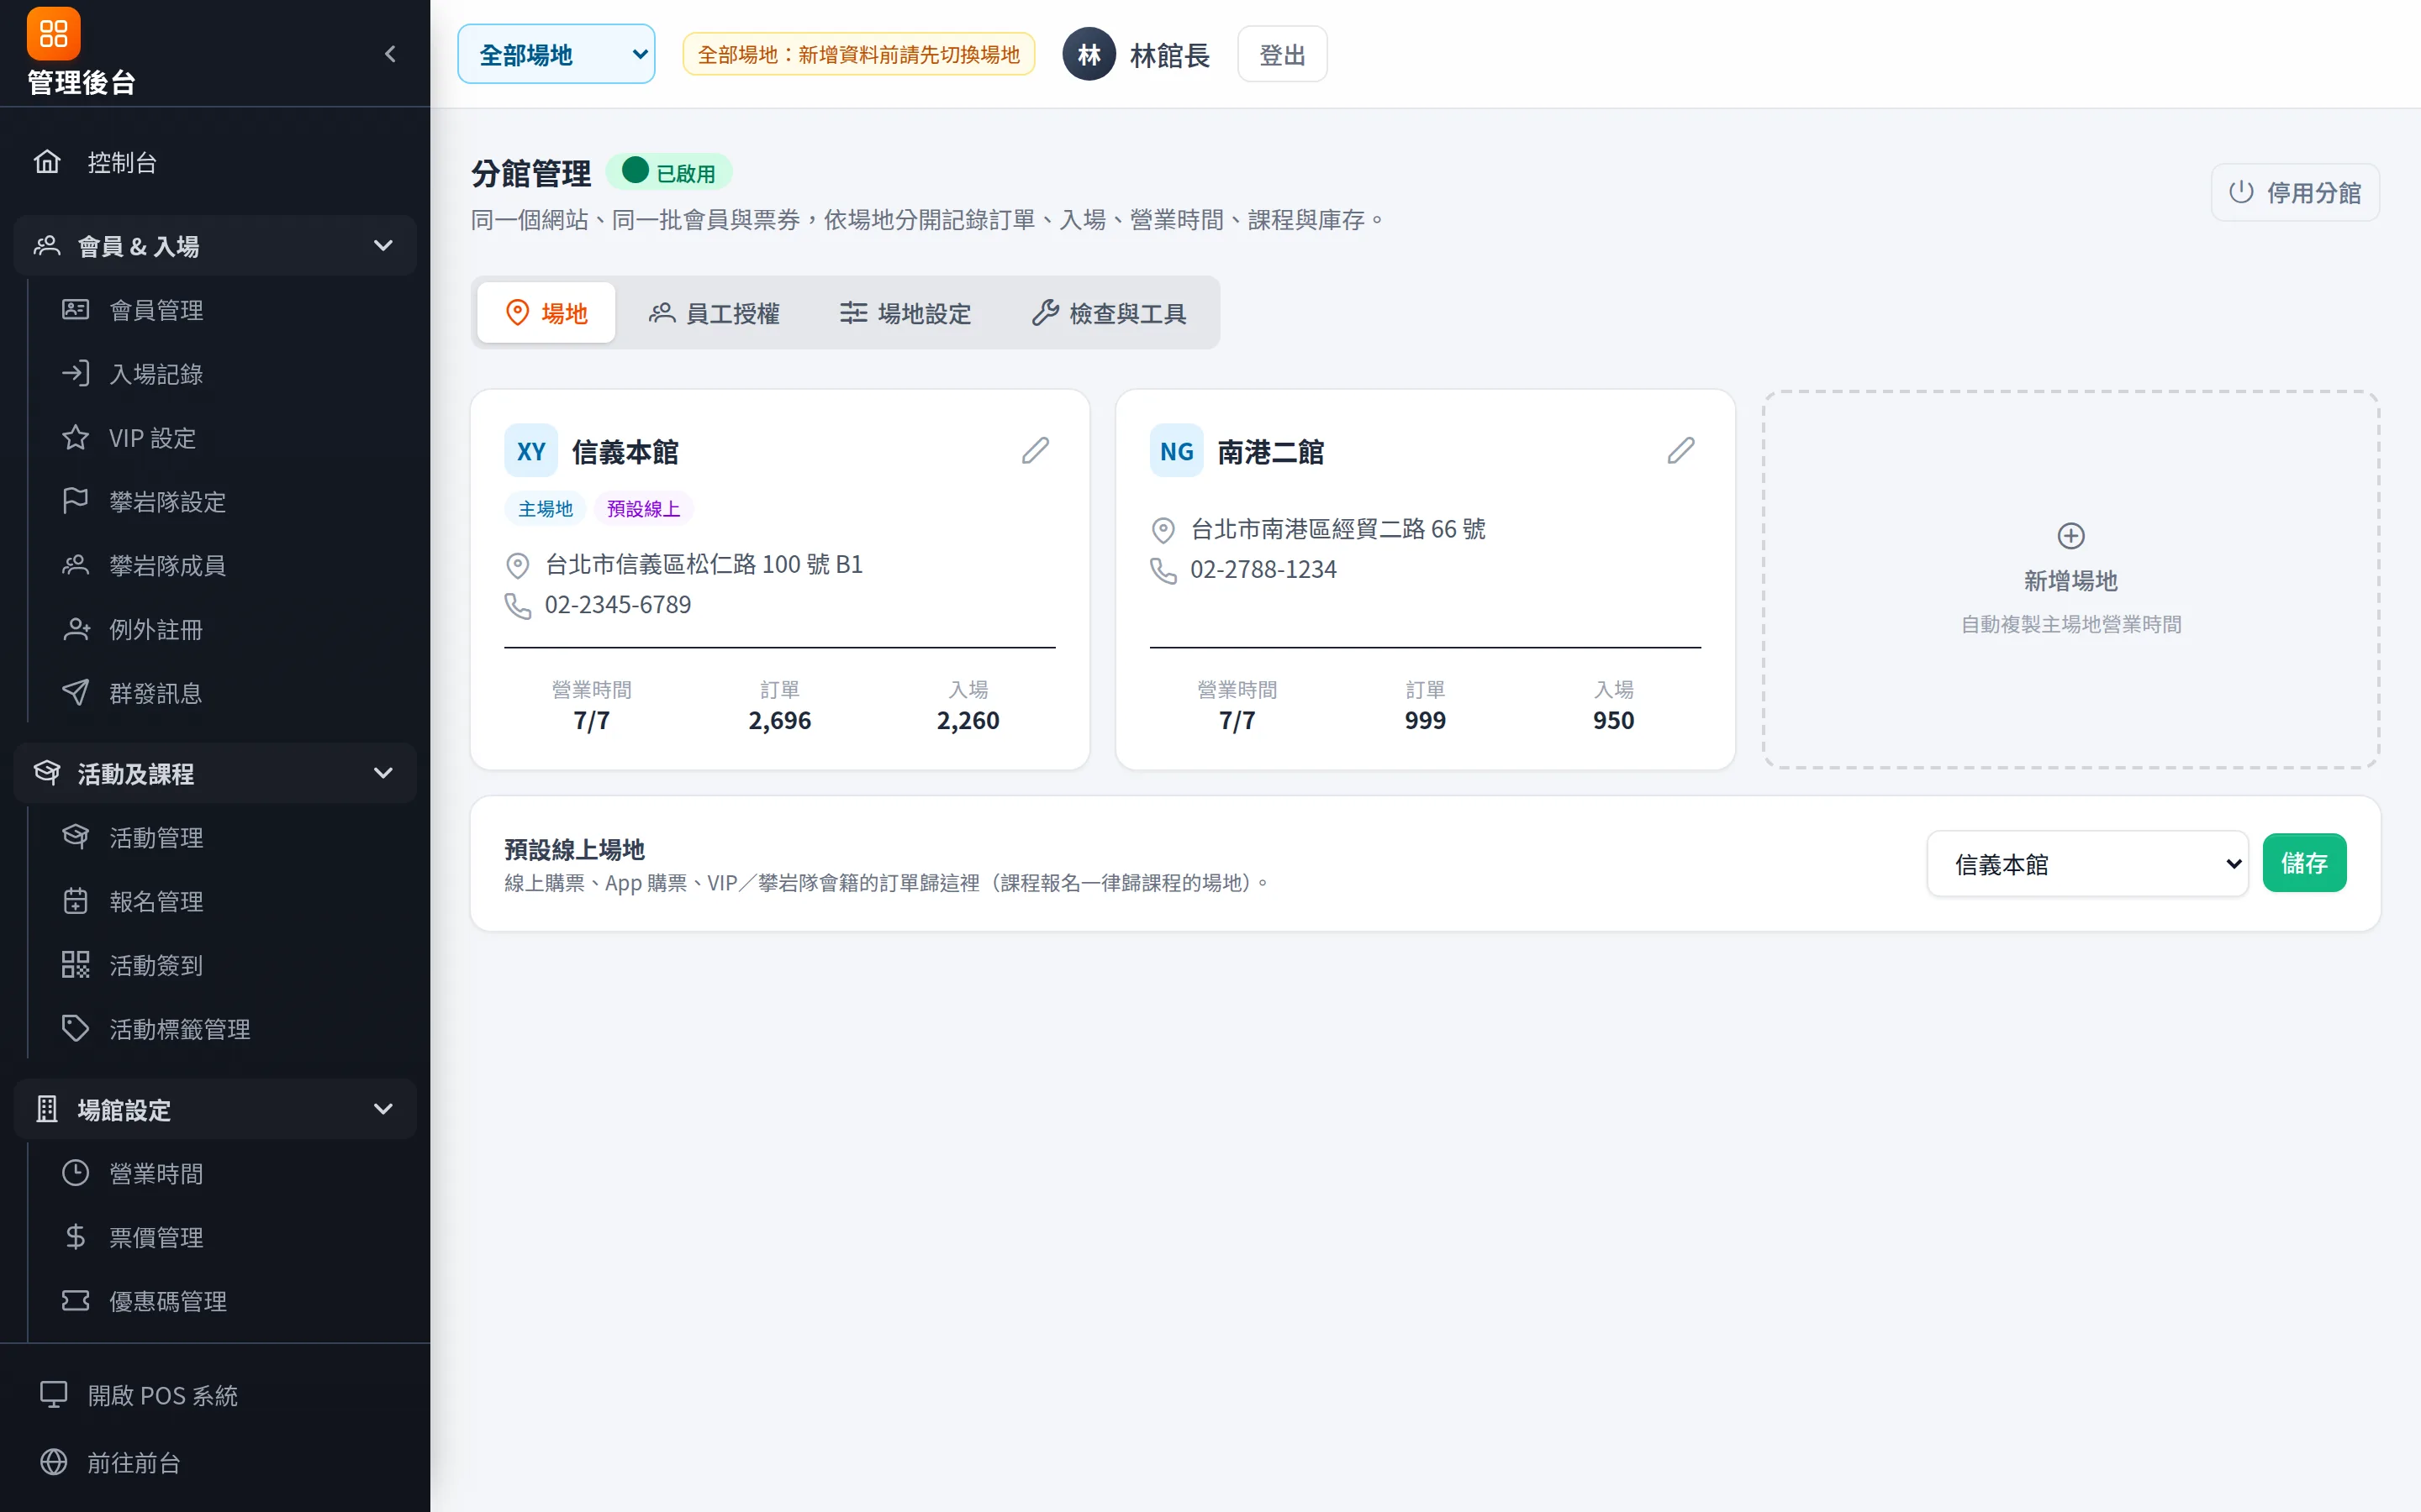Image resolution: width=2421 pixels, height=1512 pixels.
Task: Click the plus icon to add venue
Action: 2070,536
